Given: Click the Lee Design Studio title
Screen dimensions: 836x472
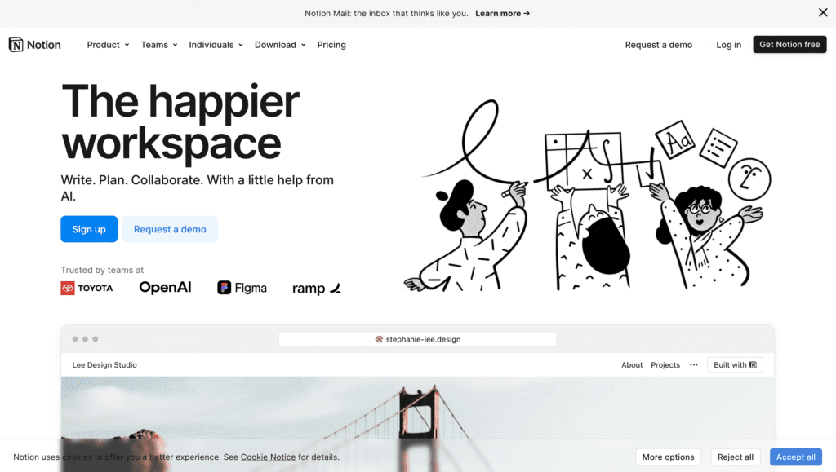Looking at the screenshot, I should click(x=104, y=364).
